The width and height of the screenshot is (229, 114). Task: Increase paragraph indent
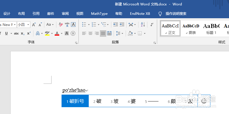click(x=122, y=25)
